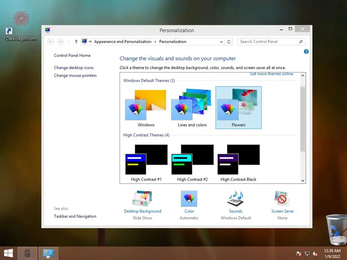Open the Personalization window system icon
The height and width of the screenshot is (260, 347).
tap(47, 30)
